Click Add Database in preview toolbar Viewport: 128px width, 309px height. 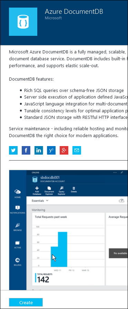click(x=37, y=191)
